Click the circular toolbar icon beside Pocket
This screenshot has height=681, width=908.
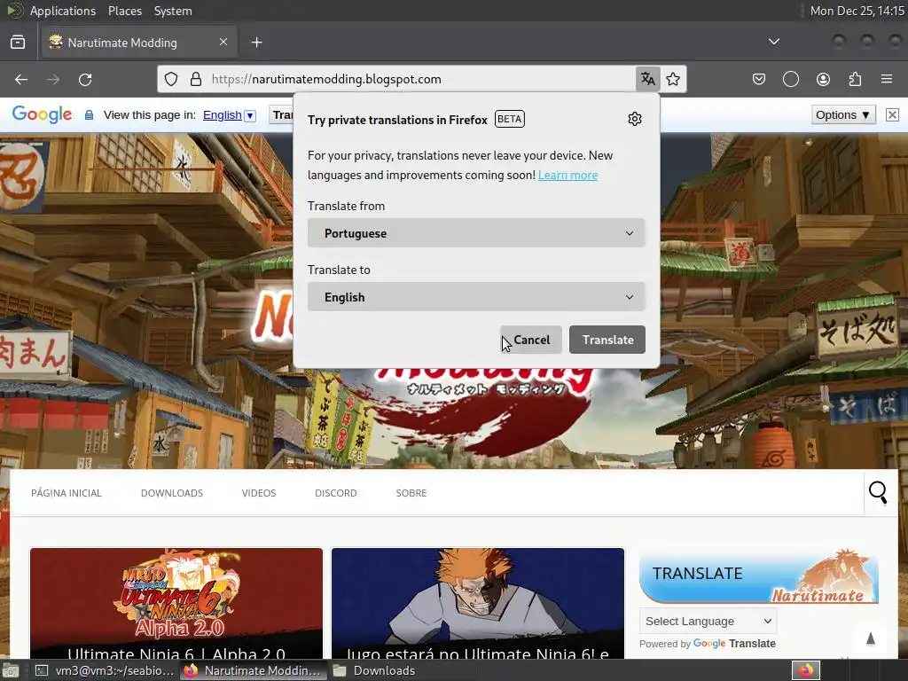tap(790, 79)
